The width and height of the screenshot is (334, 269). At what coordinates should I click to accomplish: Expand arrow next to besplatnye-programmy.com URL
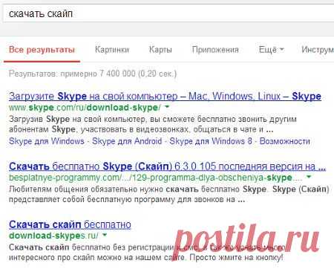tap(309, 177)
